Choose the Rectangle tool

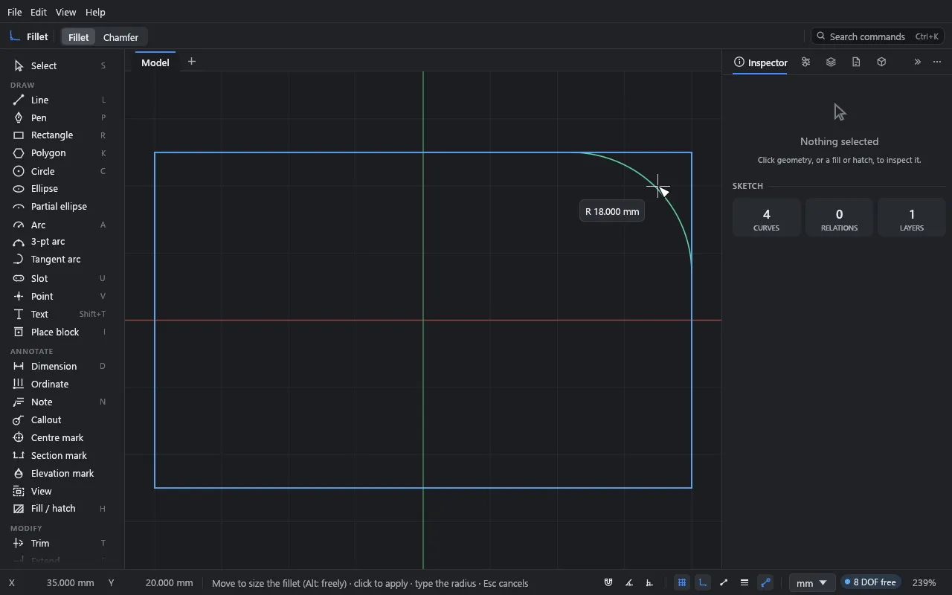click(59, 135)
